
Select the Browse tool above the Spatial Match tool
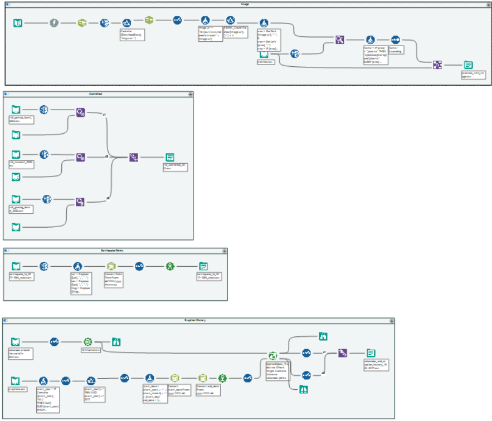coord(323,336)
